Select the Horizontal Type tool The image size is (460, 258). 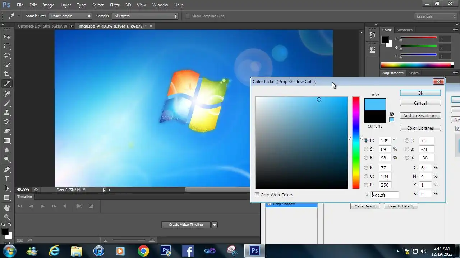[7, 179]
